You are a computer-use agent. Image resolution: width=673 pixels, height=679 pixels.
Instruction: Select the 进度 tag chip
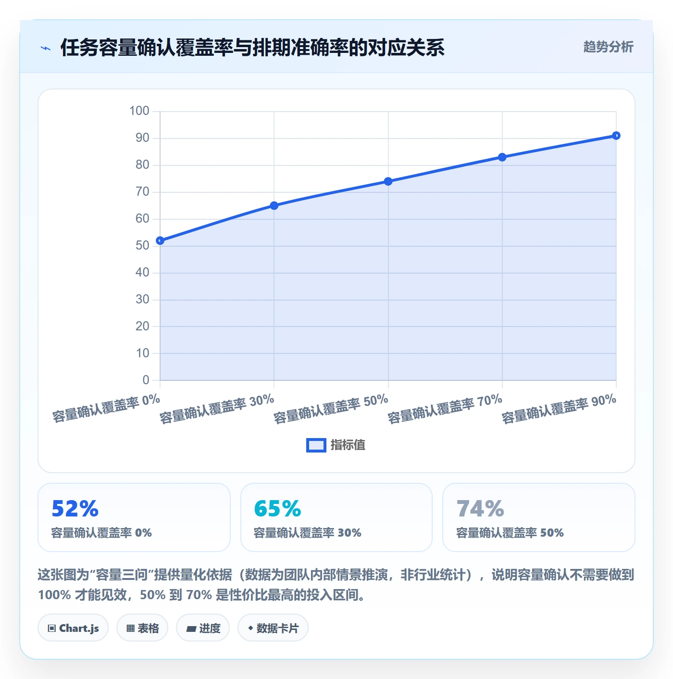[203, 628]
